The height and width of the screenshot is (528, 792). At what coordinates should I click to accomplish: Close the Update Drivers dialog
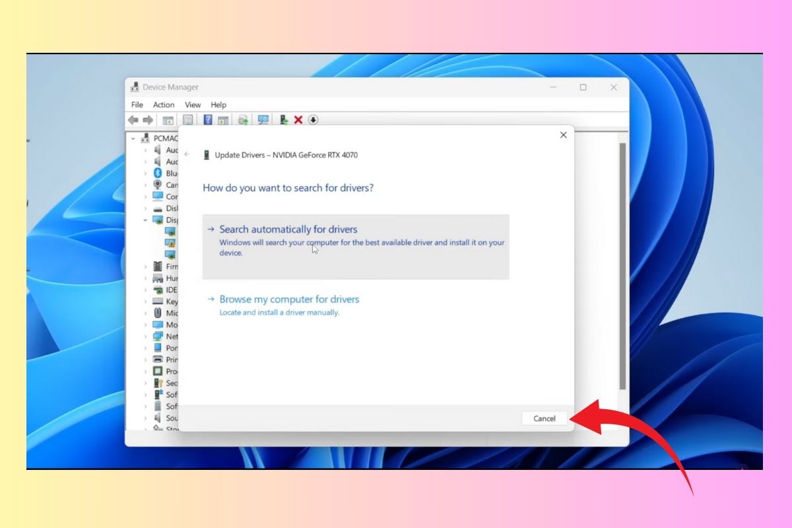[x=563, y=135]
